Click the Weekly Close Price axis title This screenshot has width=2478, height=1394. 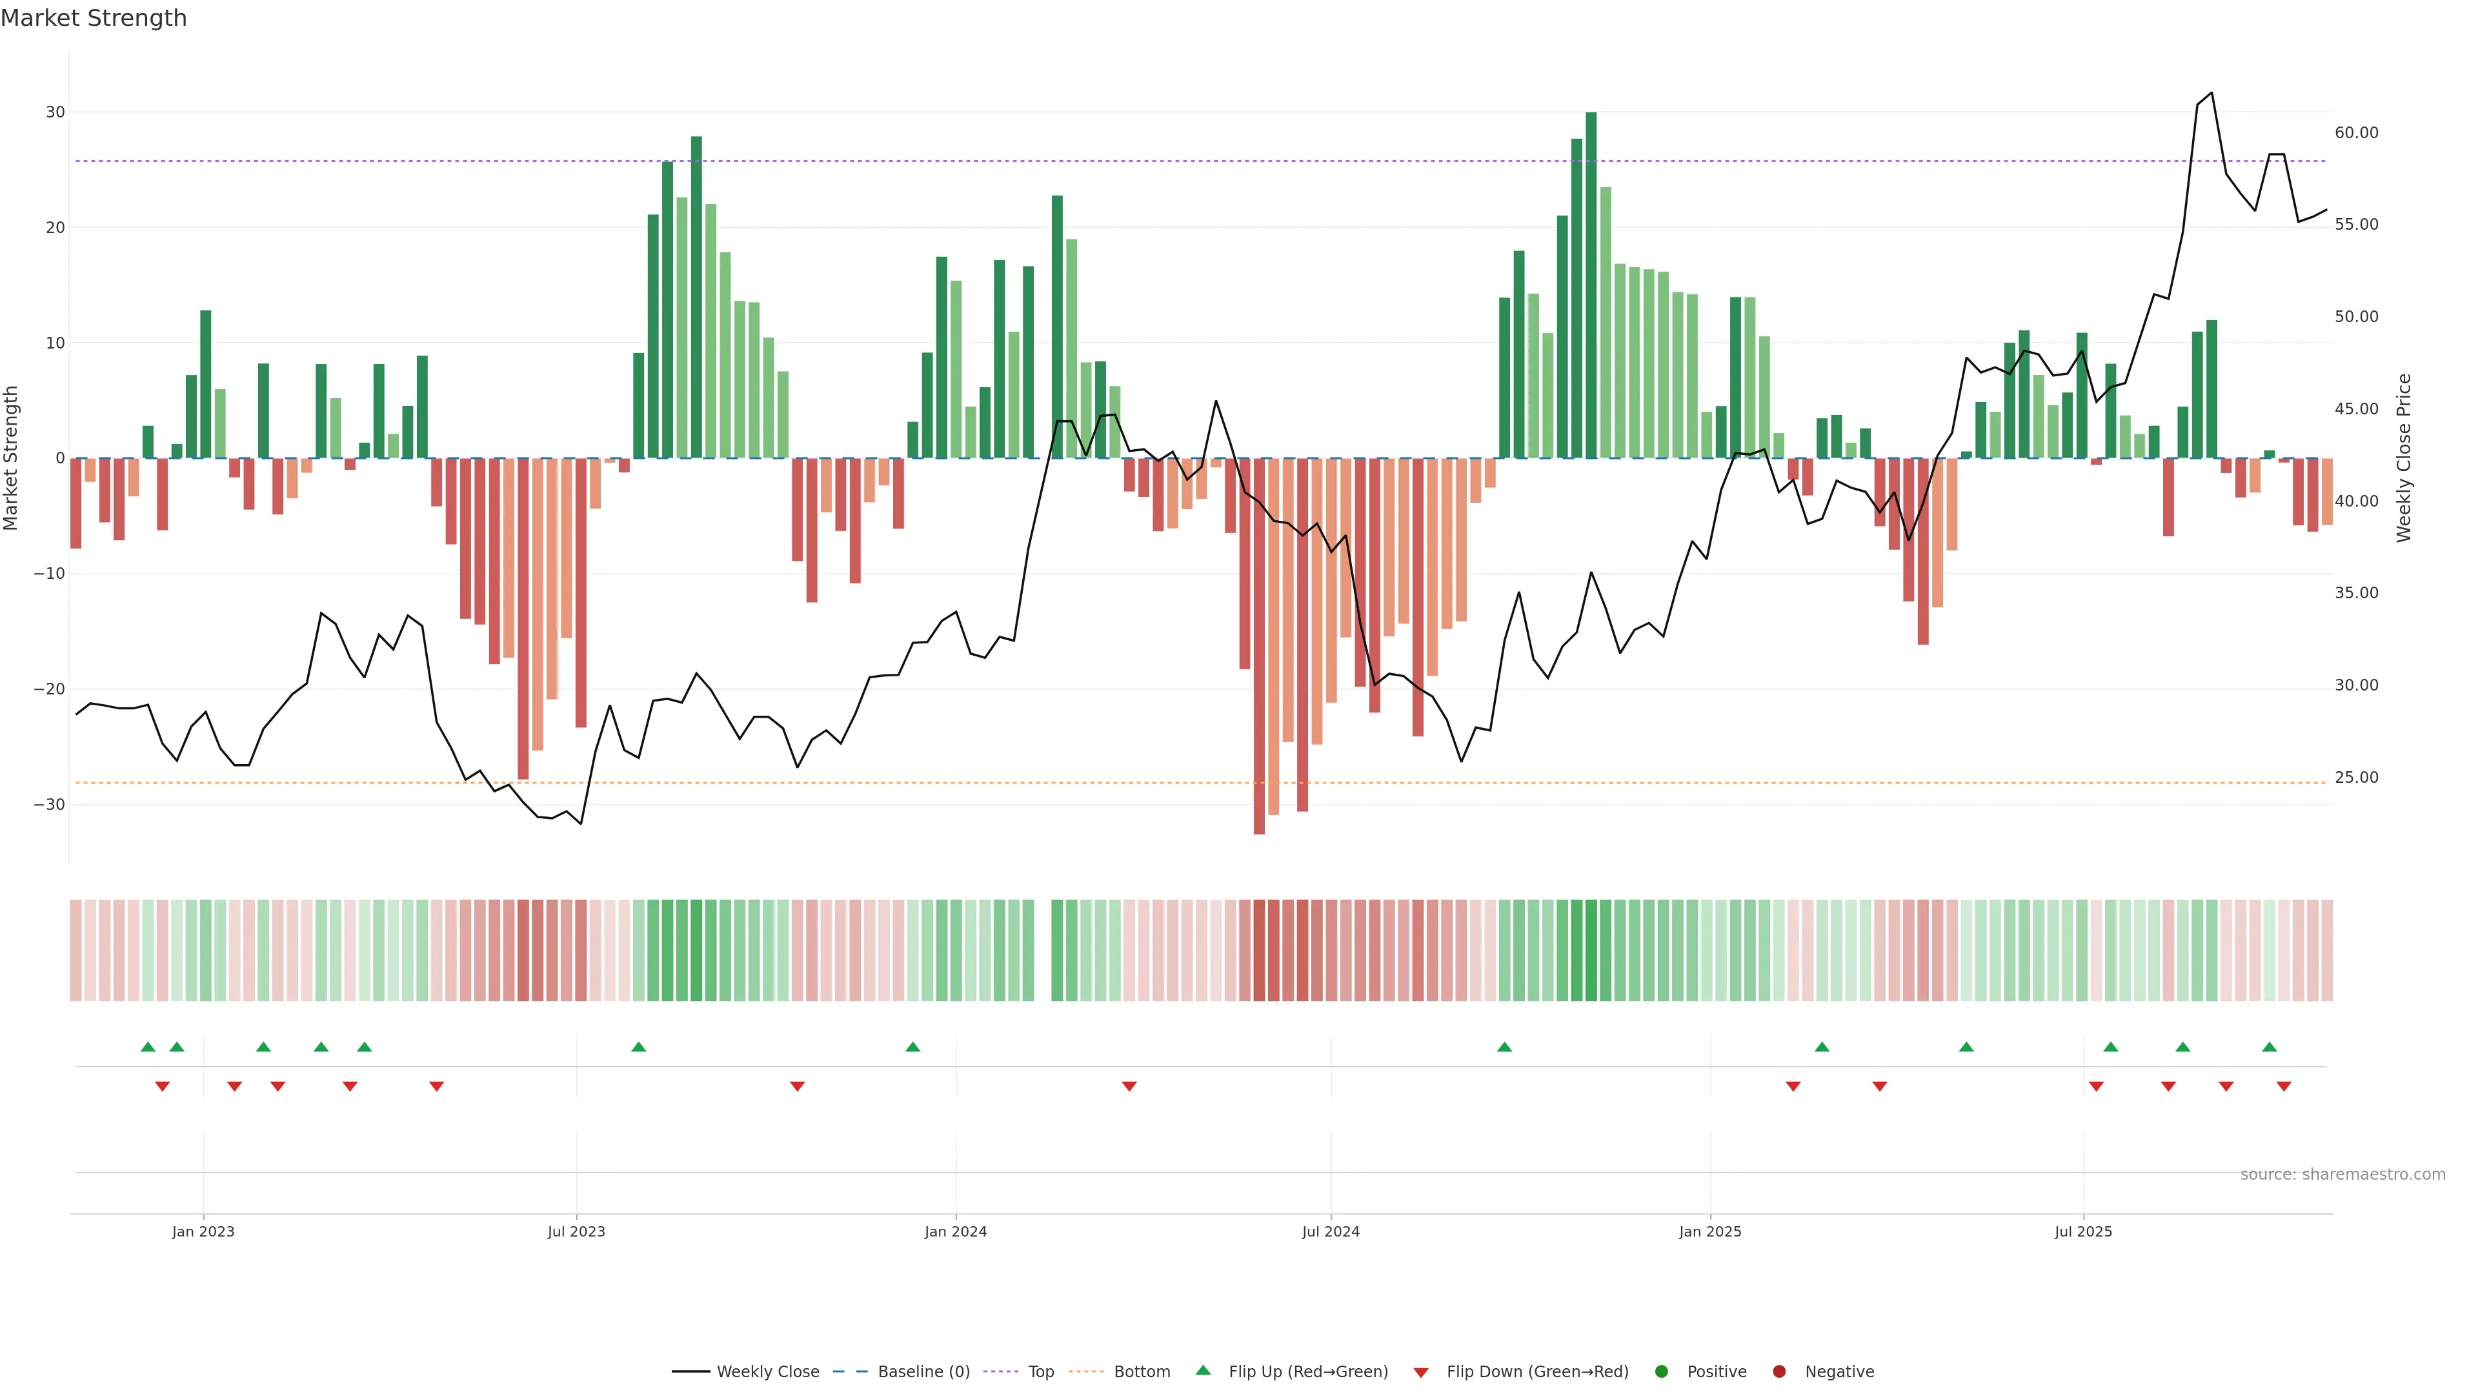click(x=2404, y=458)
